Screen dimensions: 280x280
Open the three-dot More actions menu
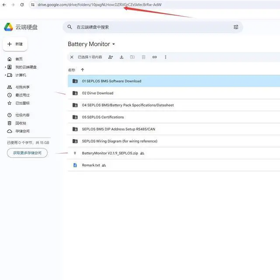pos(165,57)
